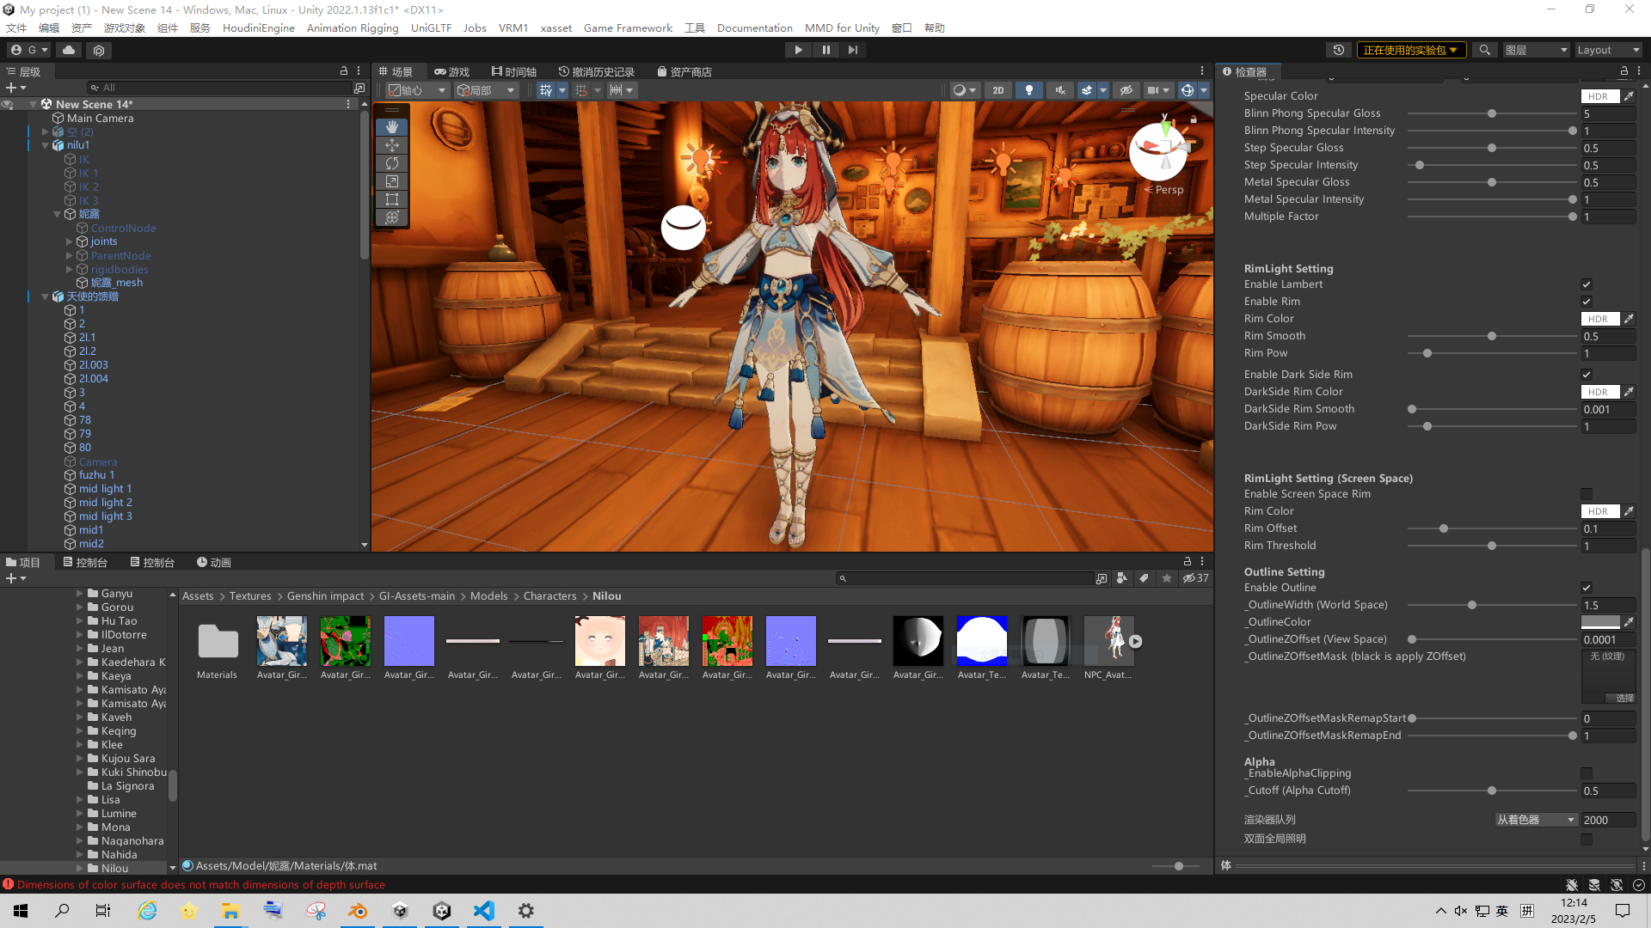Toggle scene visibility hidden-eye button
This screenshot has width=1651, height=928.
pyautogui.click(x=1126, y=90)
